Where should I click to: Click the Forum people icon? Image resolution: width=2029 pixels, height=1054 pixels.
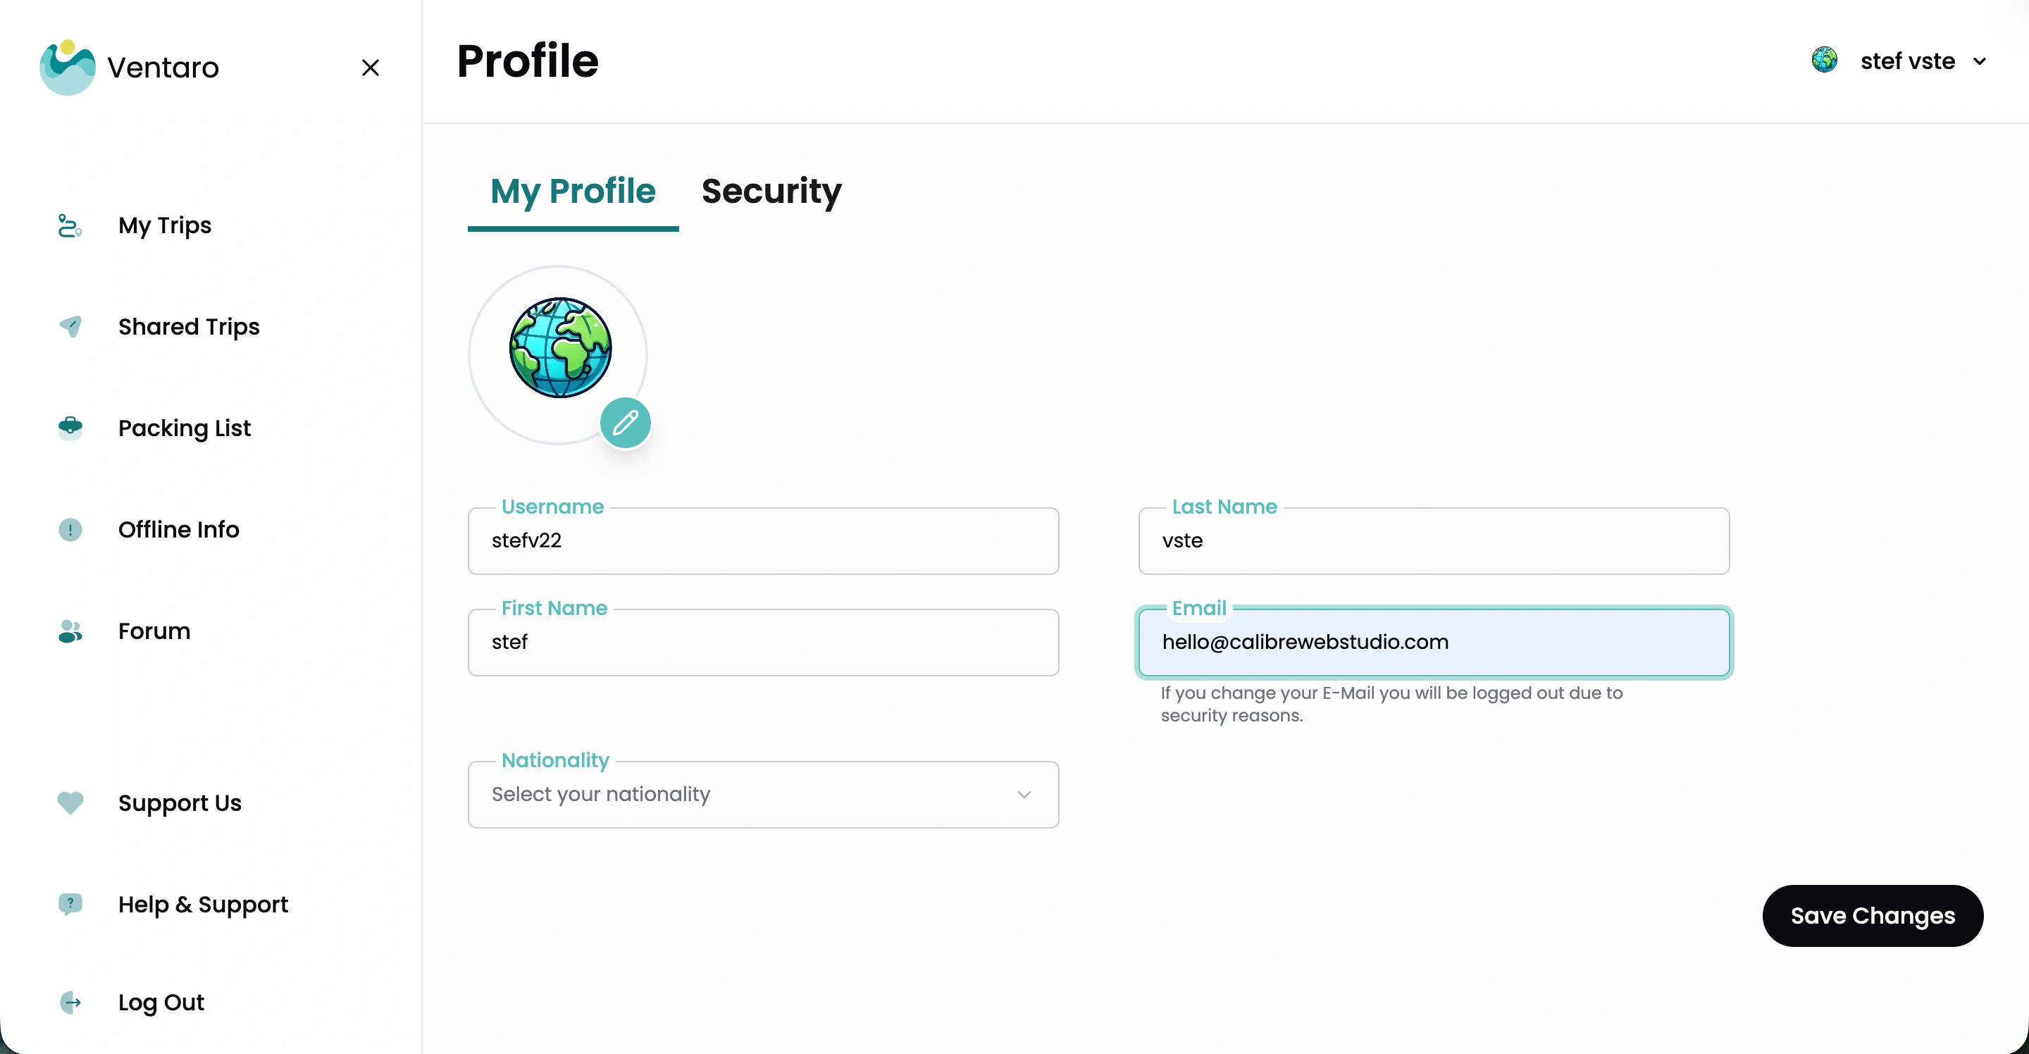[70, 631]
